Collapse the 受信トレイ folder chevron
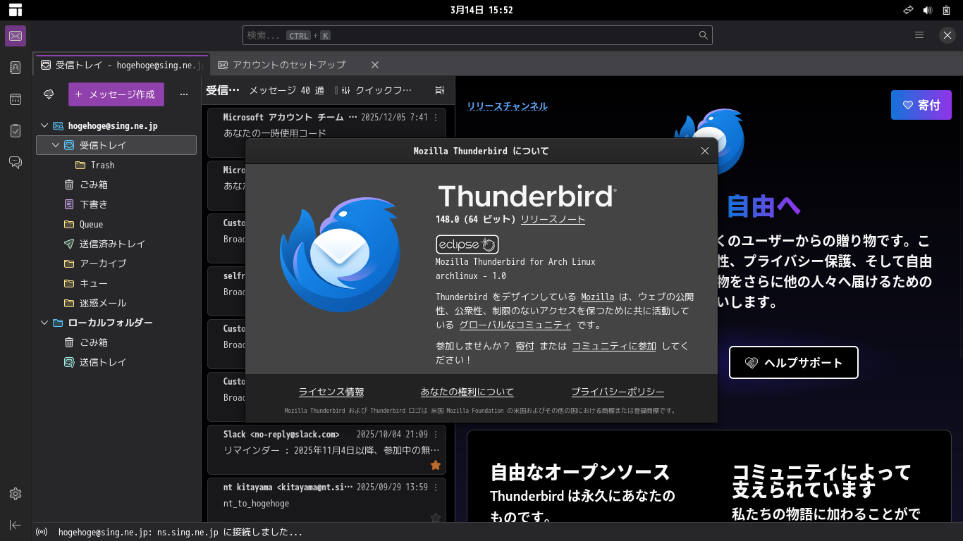963x541 pixels. tap(56, 145)
